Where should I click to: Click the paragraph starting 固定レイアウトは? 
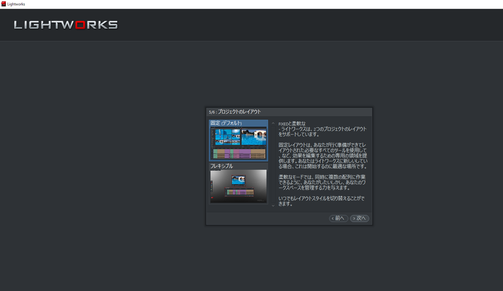[x=323, y=155]
